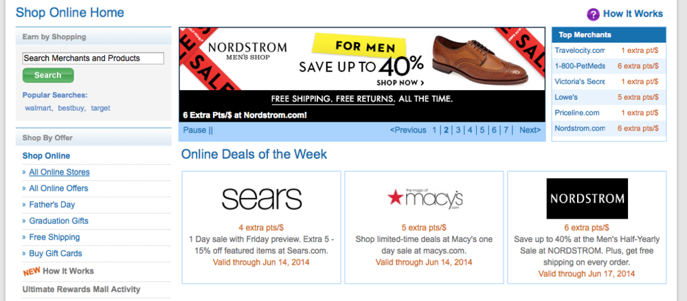Click the Search Merchants and Products field

click(93, 58)
